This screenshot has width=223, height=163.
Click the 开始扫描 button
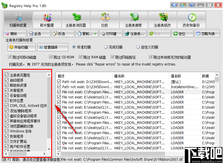click(22, 47)
